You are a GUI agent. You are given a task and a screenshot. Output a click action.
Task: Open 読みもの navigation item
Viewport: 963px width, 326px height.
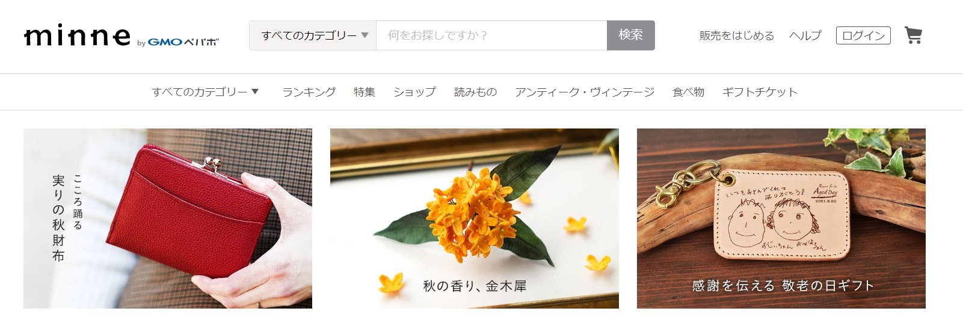point(475,92)
